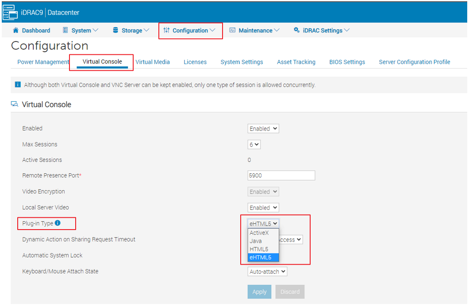
Task: Click the Discard button
Action: pos(290,292)
